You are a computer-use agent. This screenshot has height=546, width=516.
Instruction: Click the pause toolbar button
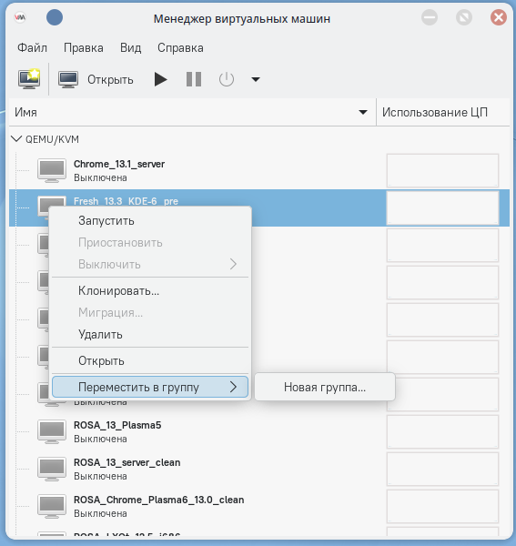[x=194, y=79]
